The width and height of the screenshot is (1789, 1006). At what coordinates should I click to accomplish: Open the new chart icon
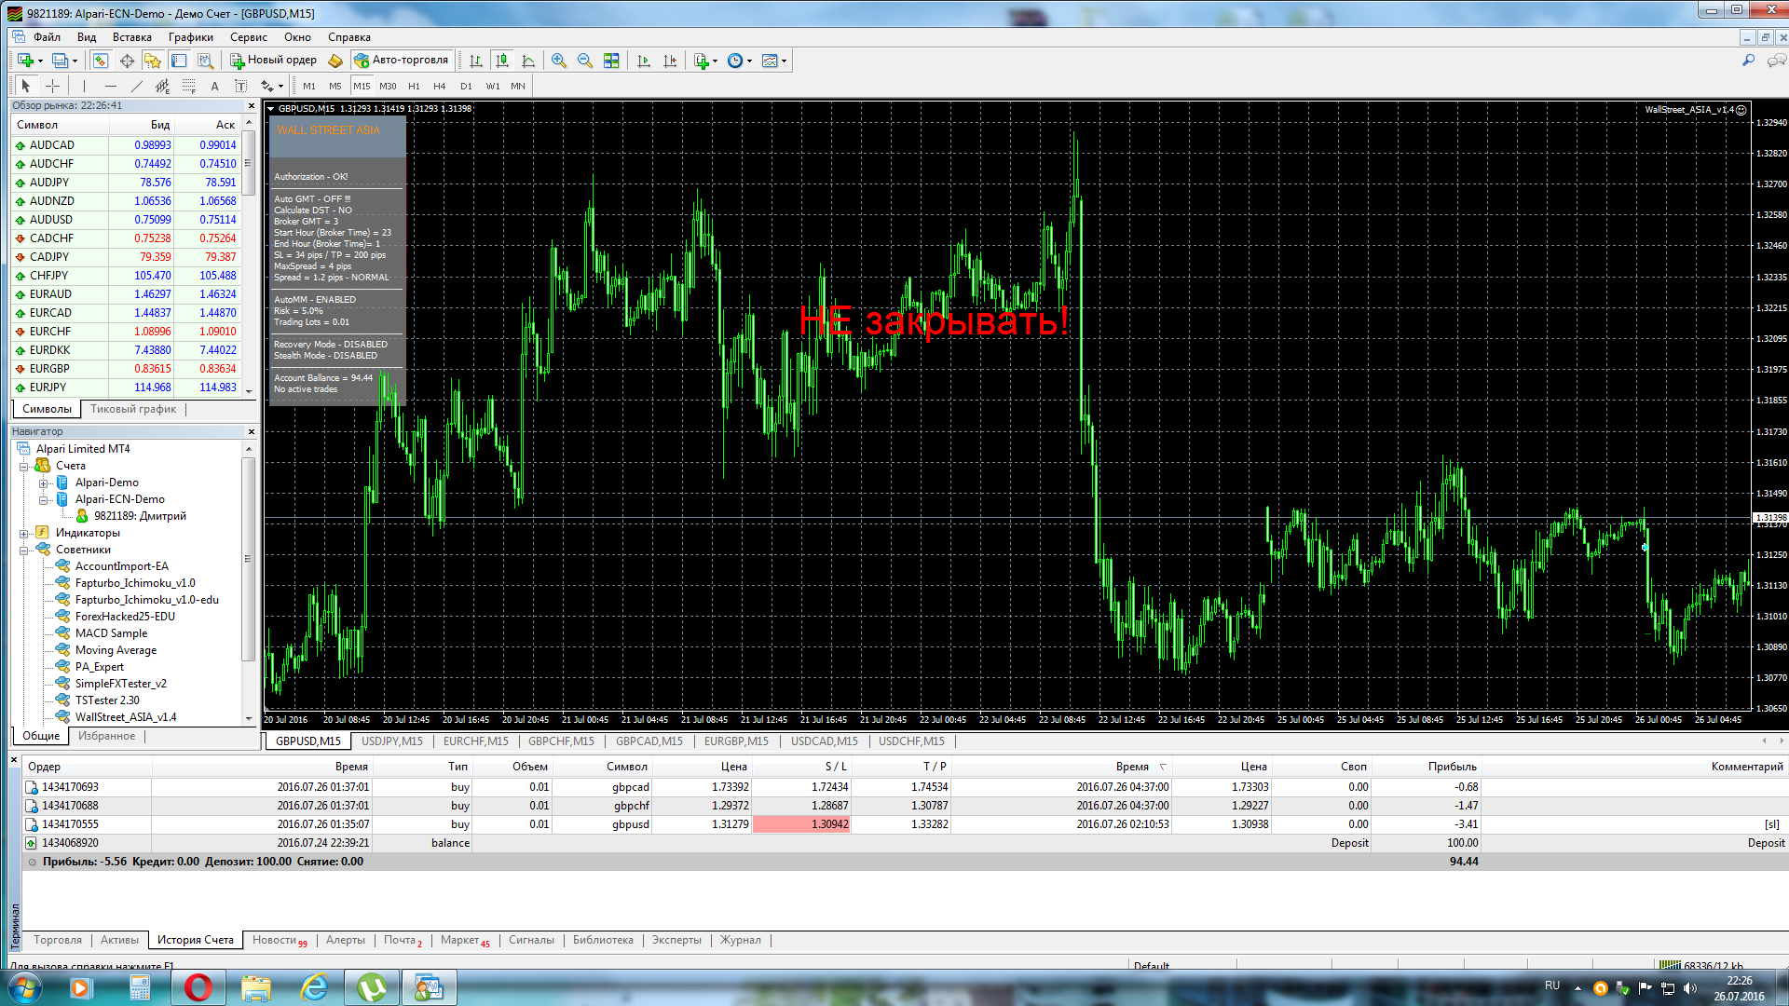[x=26, y=61]
